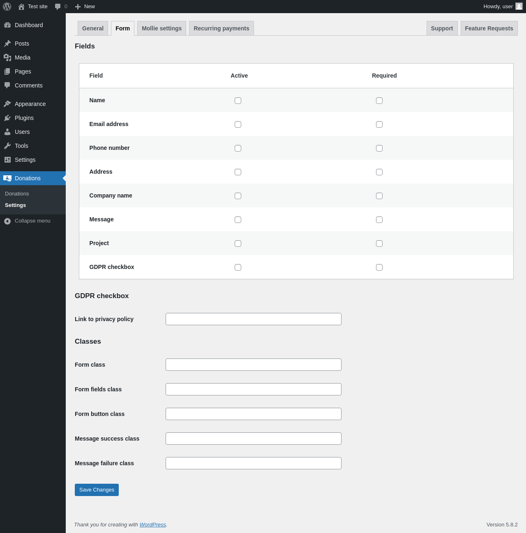Click the Posts pushpin icon

(7, 44)
